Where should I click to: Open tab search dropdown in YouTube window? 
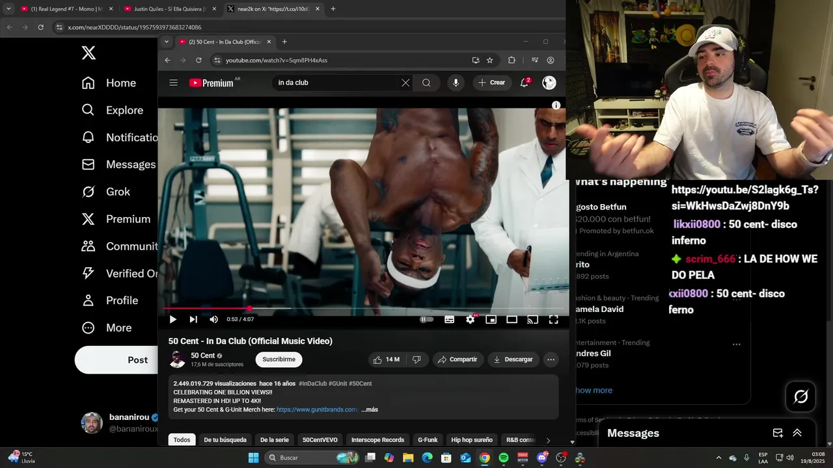pos(167,42)
